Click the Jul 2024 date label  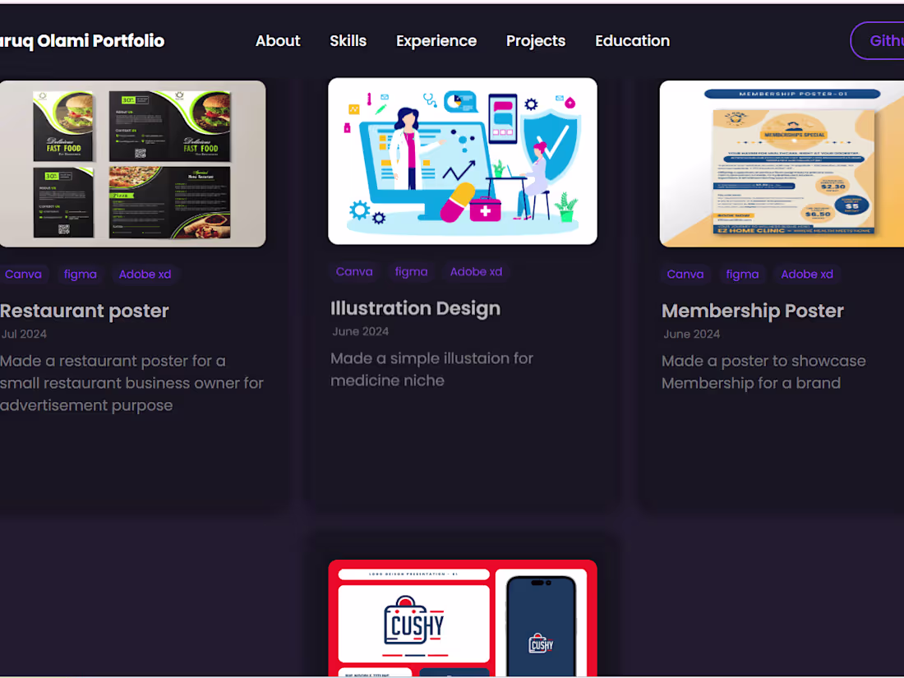click(x=24, y=334)
